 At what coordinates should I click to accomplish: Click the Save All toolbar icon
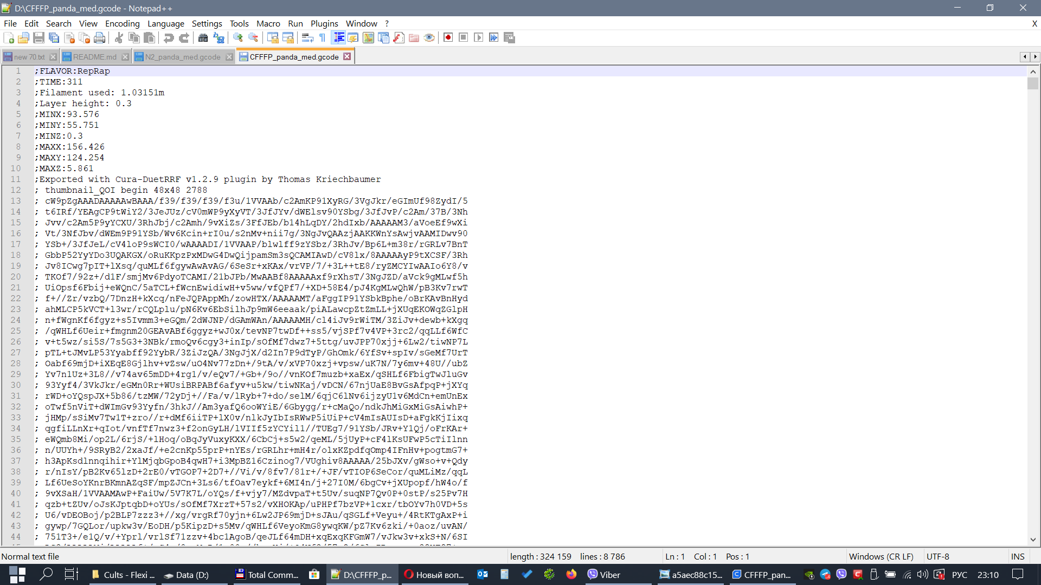(x=54, y=38)
